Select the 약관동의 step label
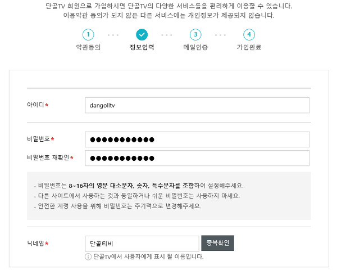 click(x=88, y=48)
